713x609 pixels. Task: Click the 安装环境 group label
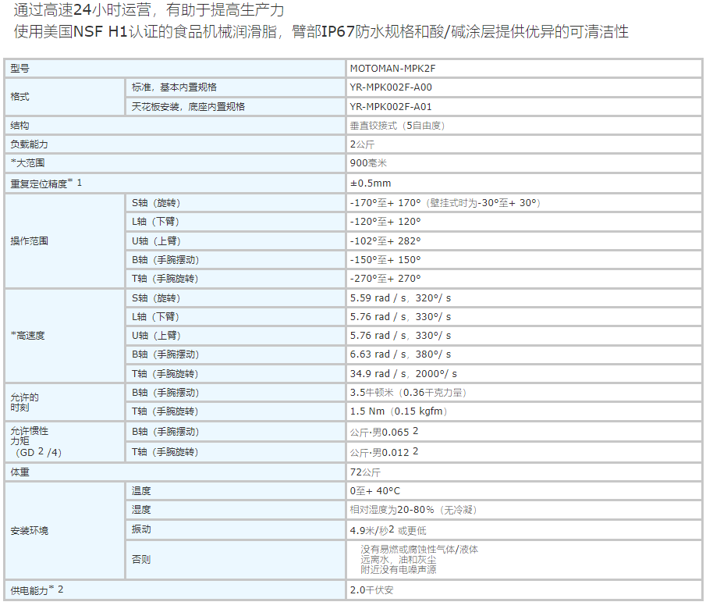coord(29,531)
